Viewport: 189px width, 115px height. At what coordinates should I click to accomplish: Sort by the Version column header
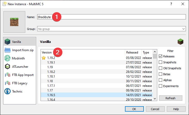tap(83, 52)
